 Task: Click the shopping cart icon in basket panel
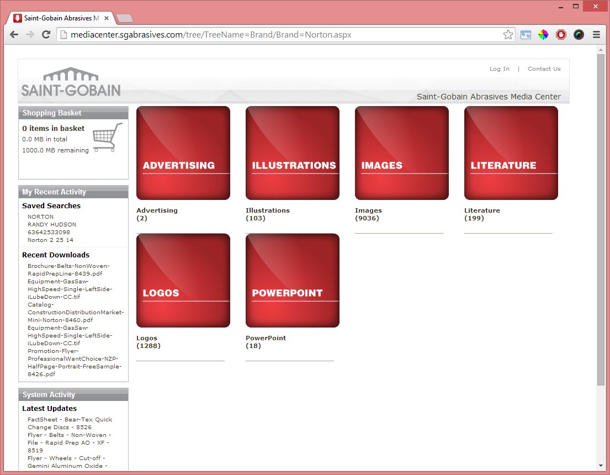click(108, 137)
